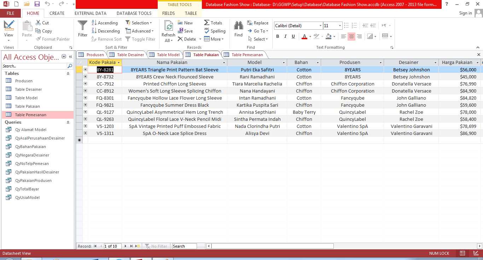Image resolution: width=483 pixels, height=260 pixels.
Task: Delete the selected record
Action: pos(187,39)
